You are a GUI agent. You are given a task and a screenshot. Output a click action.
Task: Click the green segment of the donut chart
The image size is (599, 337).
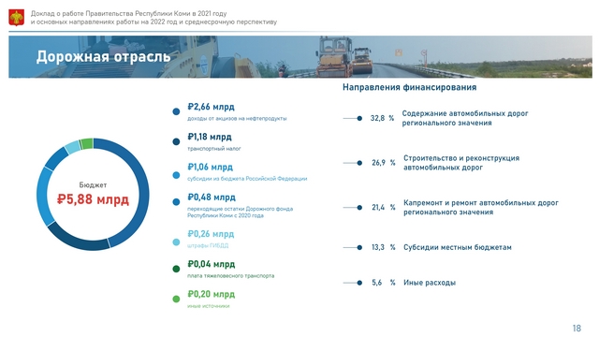(87, 143)
